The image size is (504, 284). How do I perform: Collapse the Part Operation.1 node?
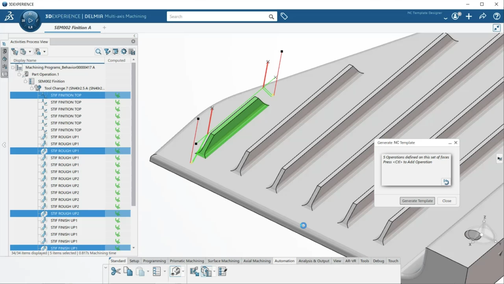tap(19, 74)
